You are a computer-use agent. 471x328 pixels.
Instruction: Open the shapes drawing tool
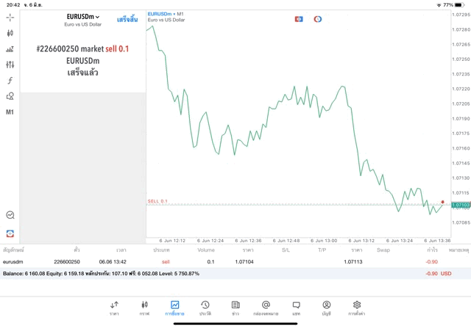pyautogui.click(x=10, y=96)
